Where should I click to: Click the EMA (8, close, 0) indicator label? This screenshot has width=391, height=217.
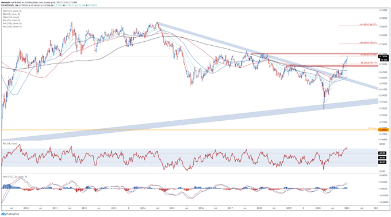pos(11,14)
